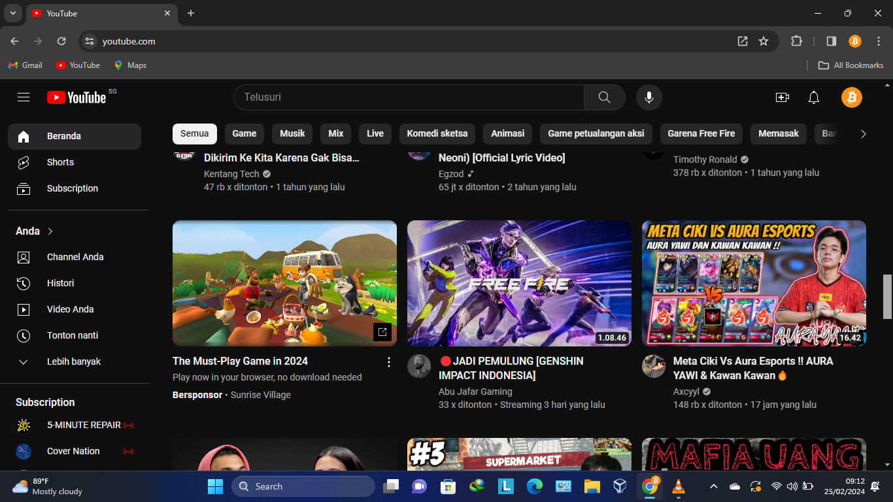Viewport: 893px width, 502px height.
Task: Open Chrome side panel icon
Action: pos(832,41)
